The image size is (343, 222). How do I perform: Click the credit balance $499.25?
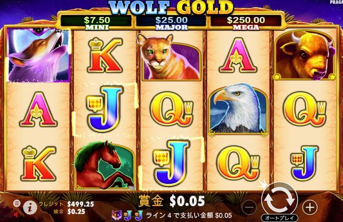[x=81, y=204]
